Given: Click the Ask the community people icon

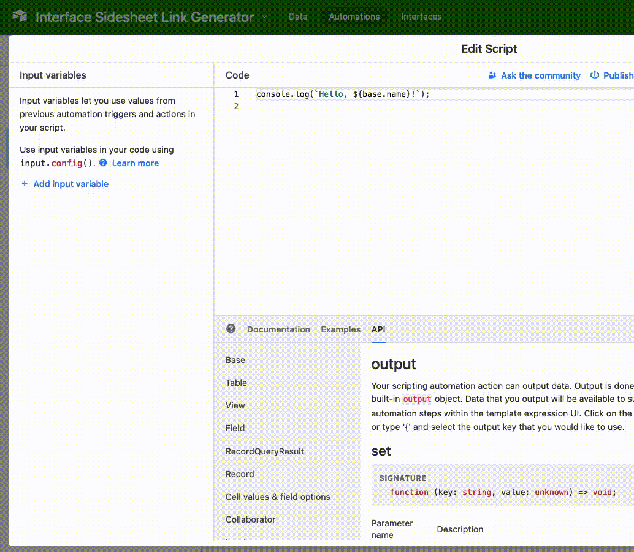Looking at the screenshot, I should click(x=492, y=75).
